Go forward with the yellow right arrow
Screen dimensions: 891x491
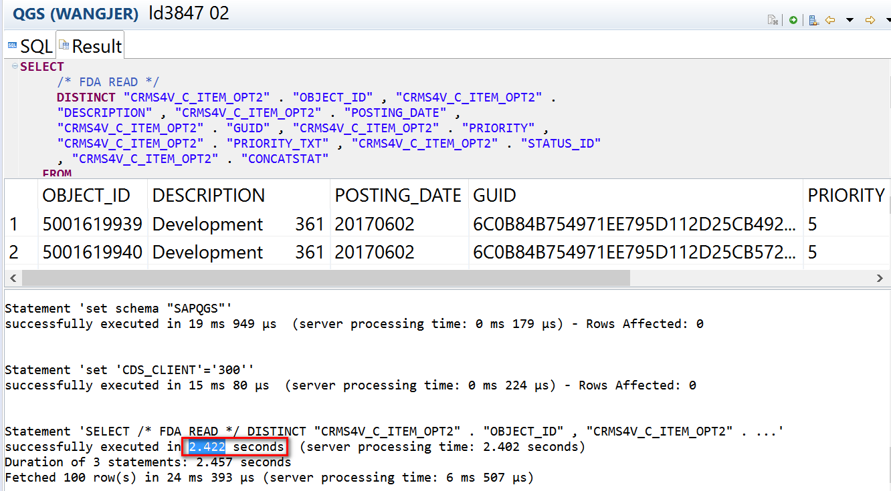pyautogui.click(x=870, y=21)
